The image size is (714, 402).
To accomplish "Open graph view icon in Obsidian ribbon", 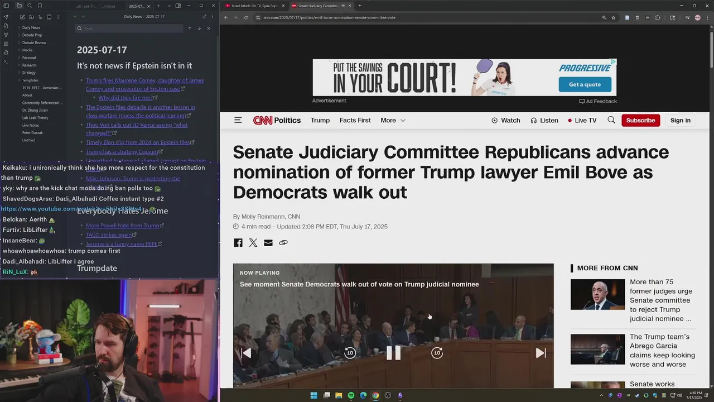I will (6, 35).
